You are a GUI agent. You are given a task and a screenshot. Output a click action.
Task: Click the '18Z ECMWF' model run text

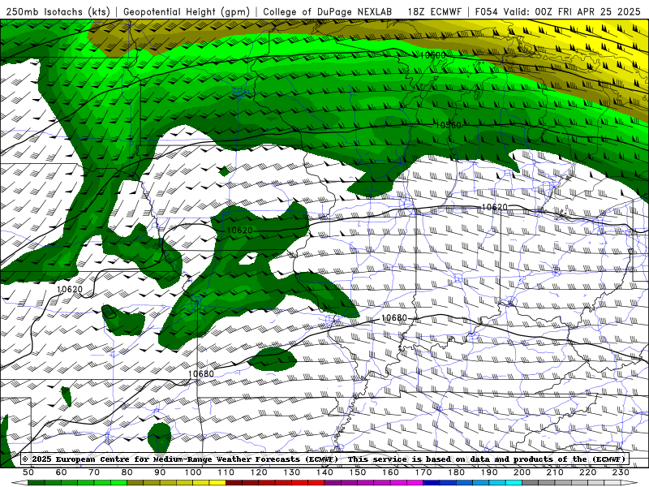pyautogui.click(x=434, y=11)
